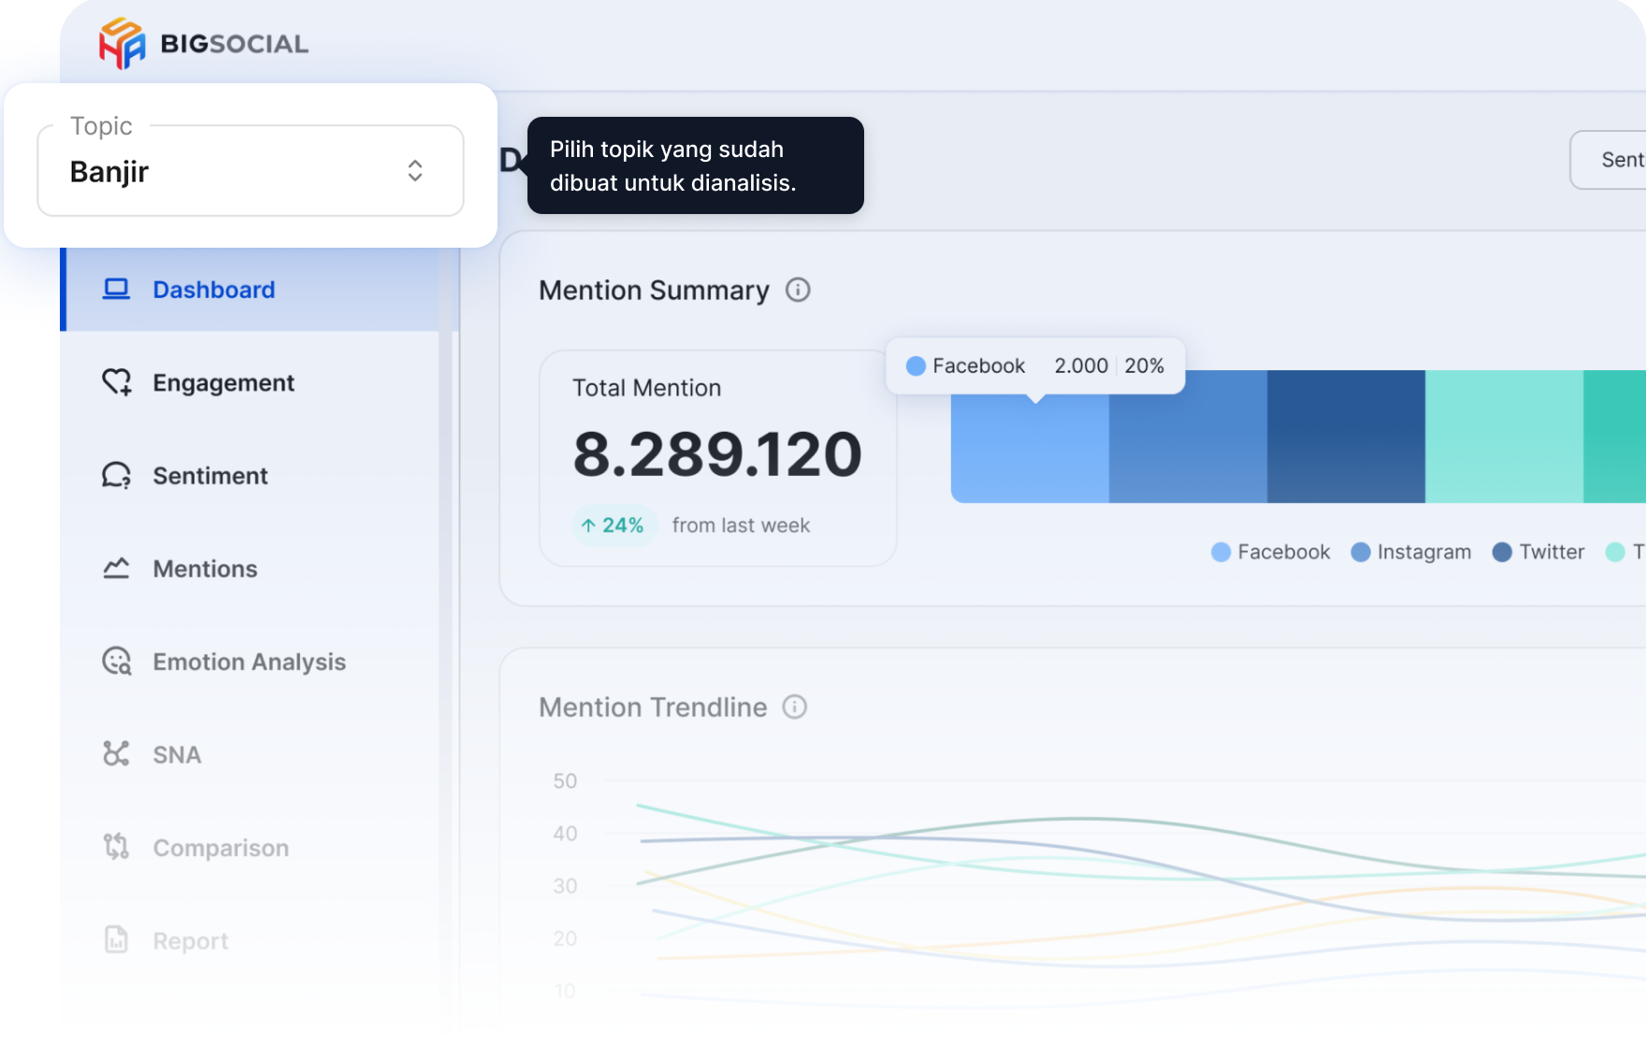Show info for Mention Trendline
Image resolution: width=1646 pixels, height=1044 pixels.
794,708
